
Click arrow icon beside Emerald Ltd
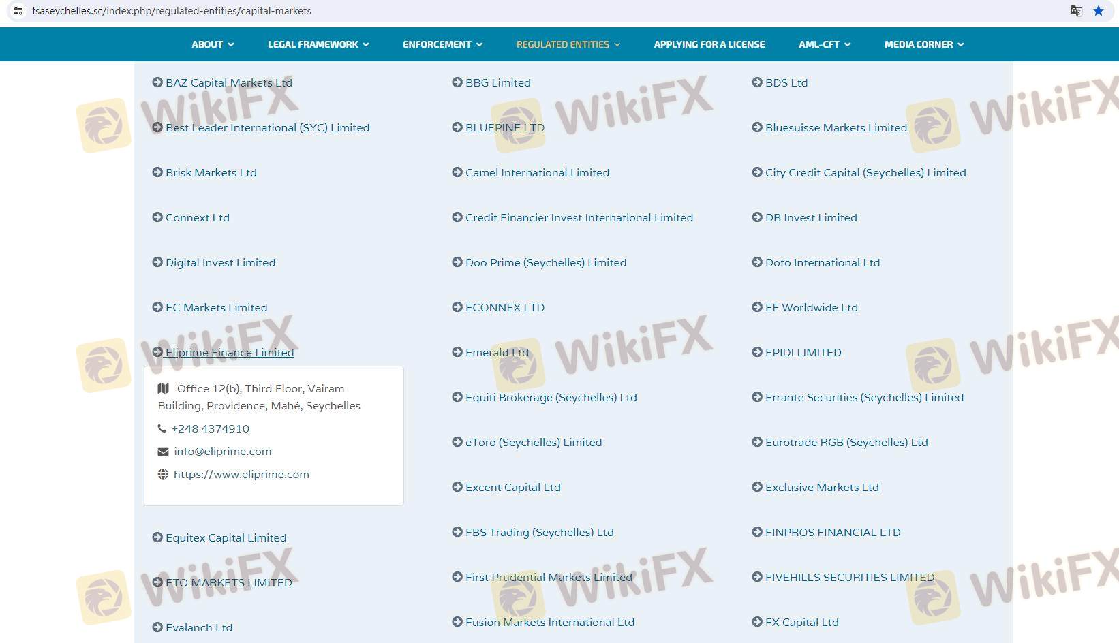click(457, 352)
